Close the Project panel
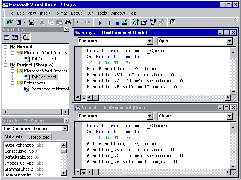241x180 pixels. [x=66, y=30]
